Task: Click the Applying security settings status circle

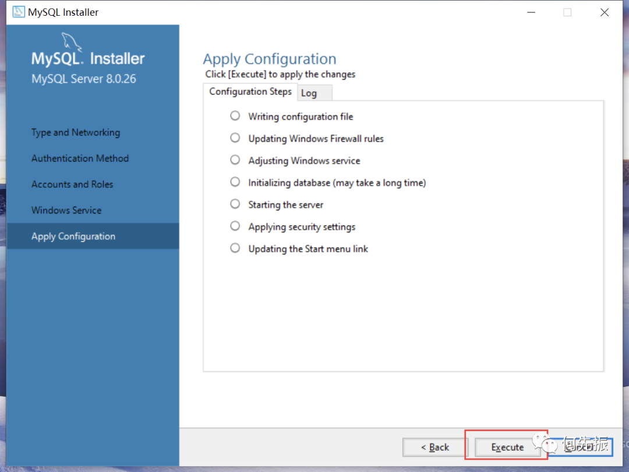Action: point(235,226)
